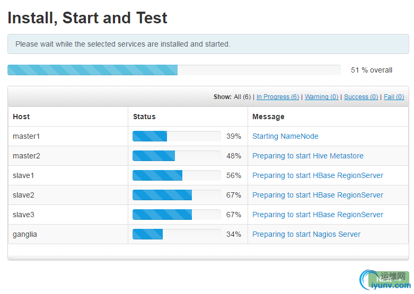Select the ganglia host cell
Screen dimensions: 414x294
point(68,234)
